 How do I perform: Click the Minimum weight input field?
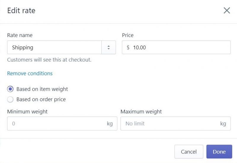pyautogui.click(x=56, y=124)
